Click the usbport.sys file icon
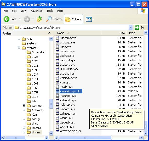The width and height of the screenshot is (149, 141). click(58, 65)
